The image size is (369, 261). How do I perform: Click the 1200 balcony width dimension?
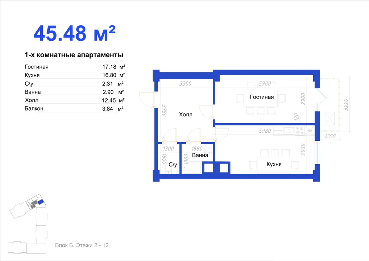point(330,136)
